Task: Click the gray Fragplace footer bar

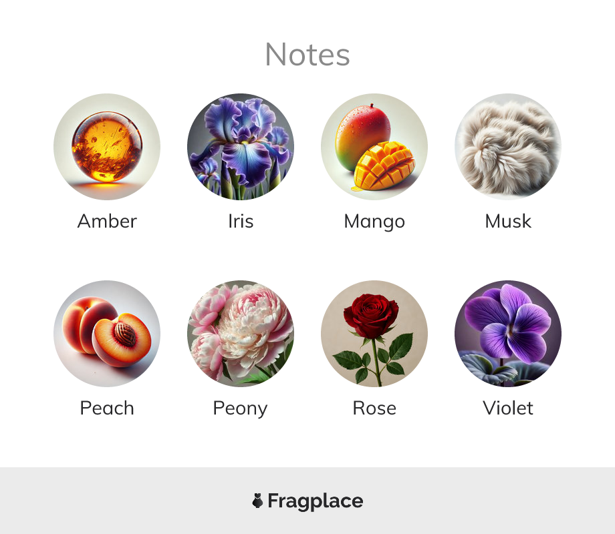Action: [307, 501]
